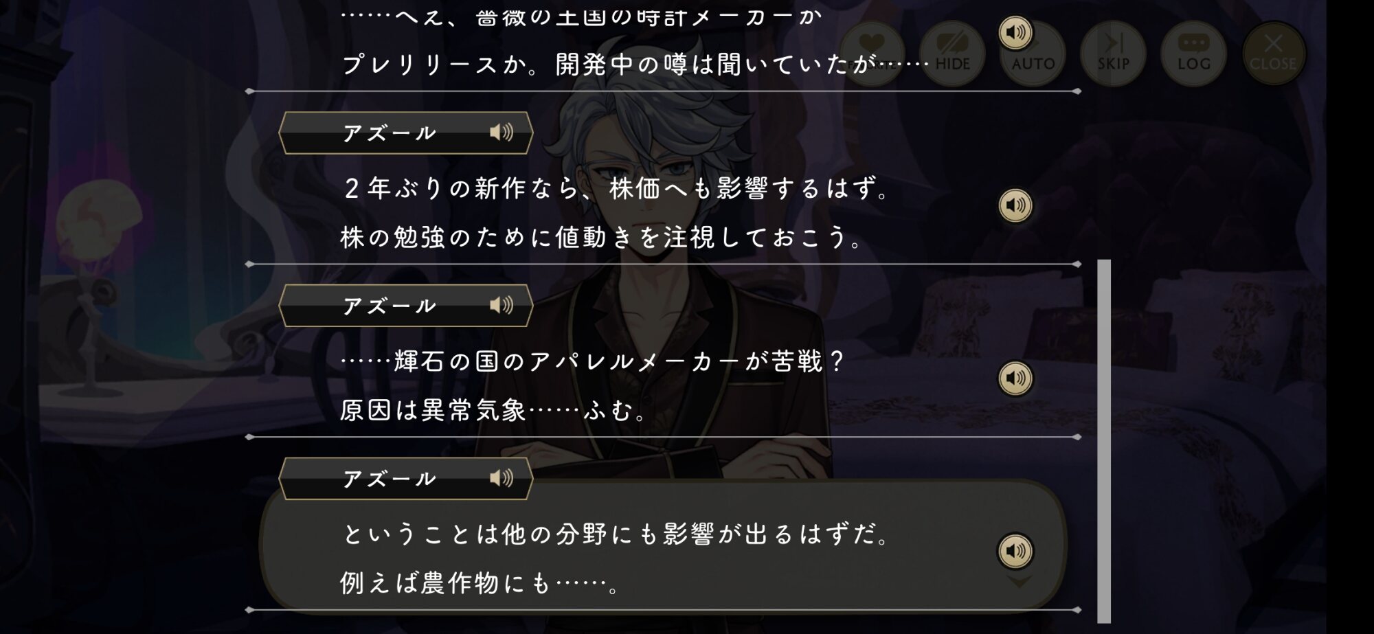Click speaker on first アズール name plate
1374x634 pixels.
[x=502, y=133]
